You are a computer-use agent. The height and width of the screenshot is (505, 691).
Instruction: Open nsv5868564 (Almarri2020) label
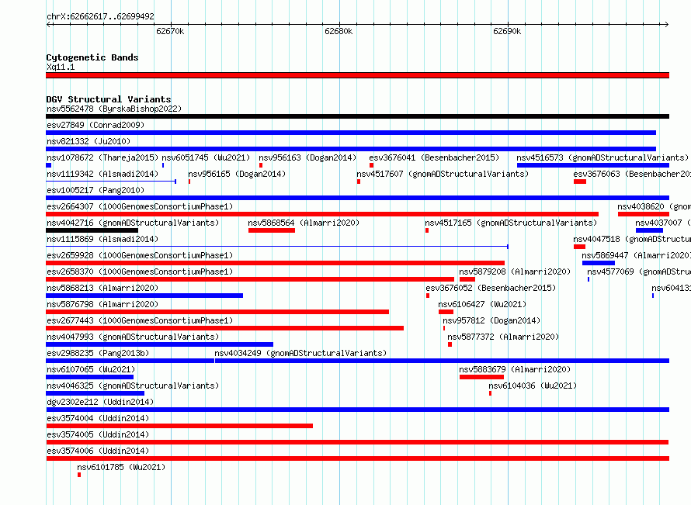(304, 223)
